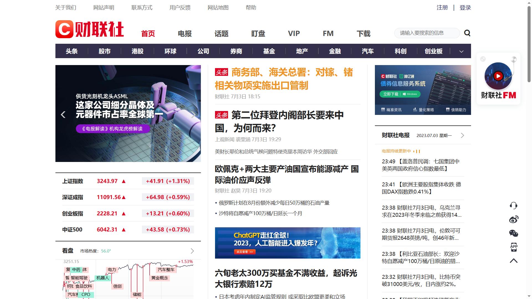The image size is (532, 299).
Task: Open the ChatGPT promotional banner
Action: pyautogui.click(x=287, y=243)
